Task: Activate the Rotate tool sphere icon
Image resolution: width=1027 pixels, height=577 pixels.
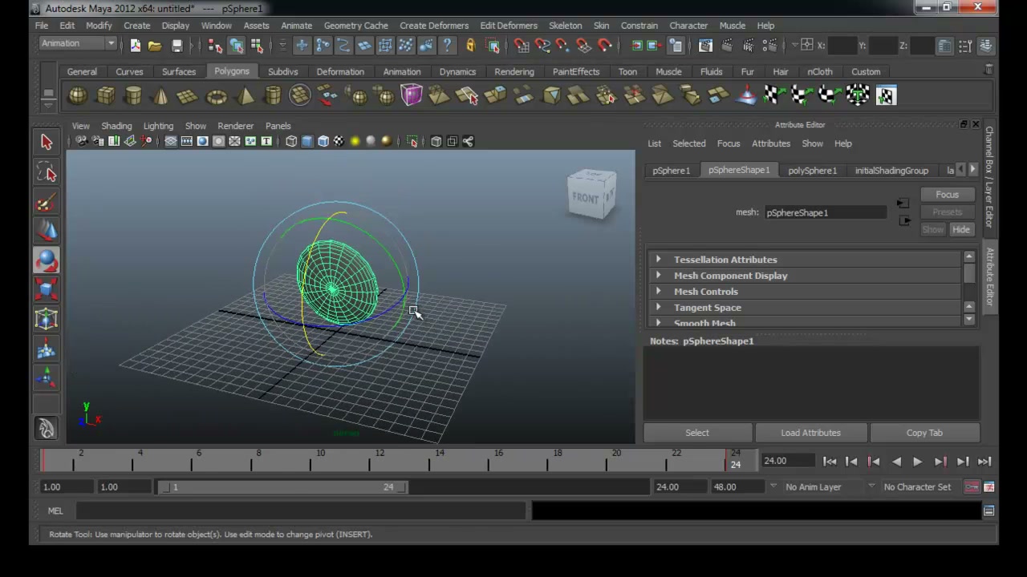Action: coord(47,260)
